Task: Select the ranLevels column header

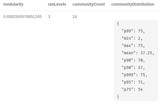Action: 57,4
